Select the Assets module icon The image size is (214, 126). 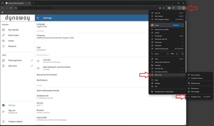coord(4,41)
